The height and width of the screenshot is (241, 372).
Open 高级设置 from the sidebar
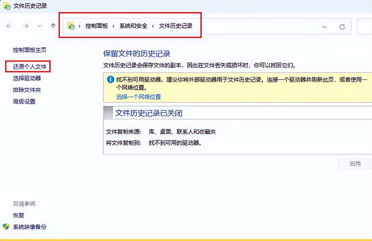coord(24,101)
